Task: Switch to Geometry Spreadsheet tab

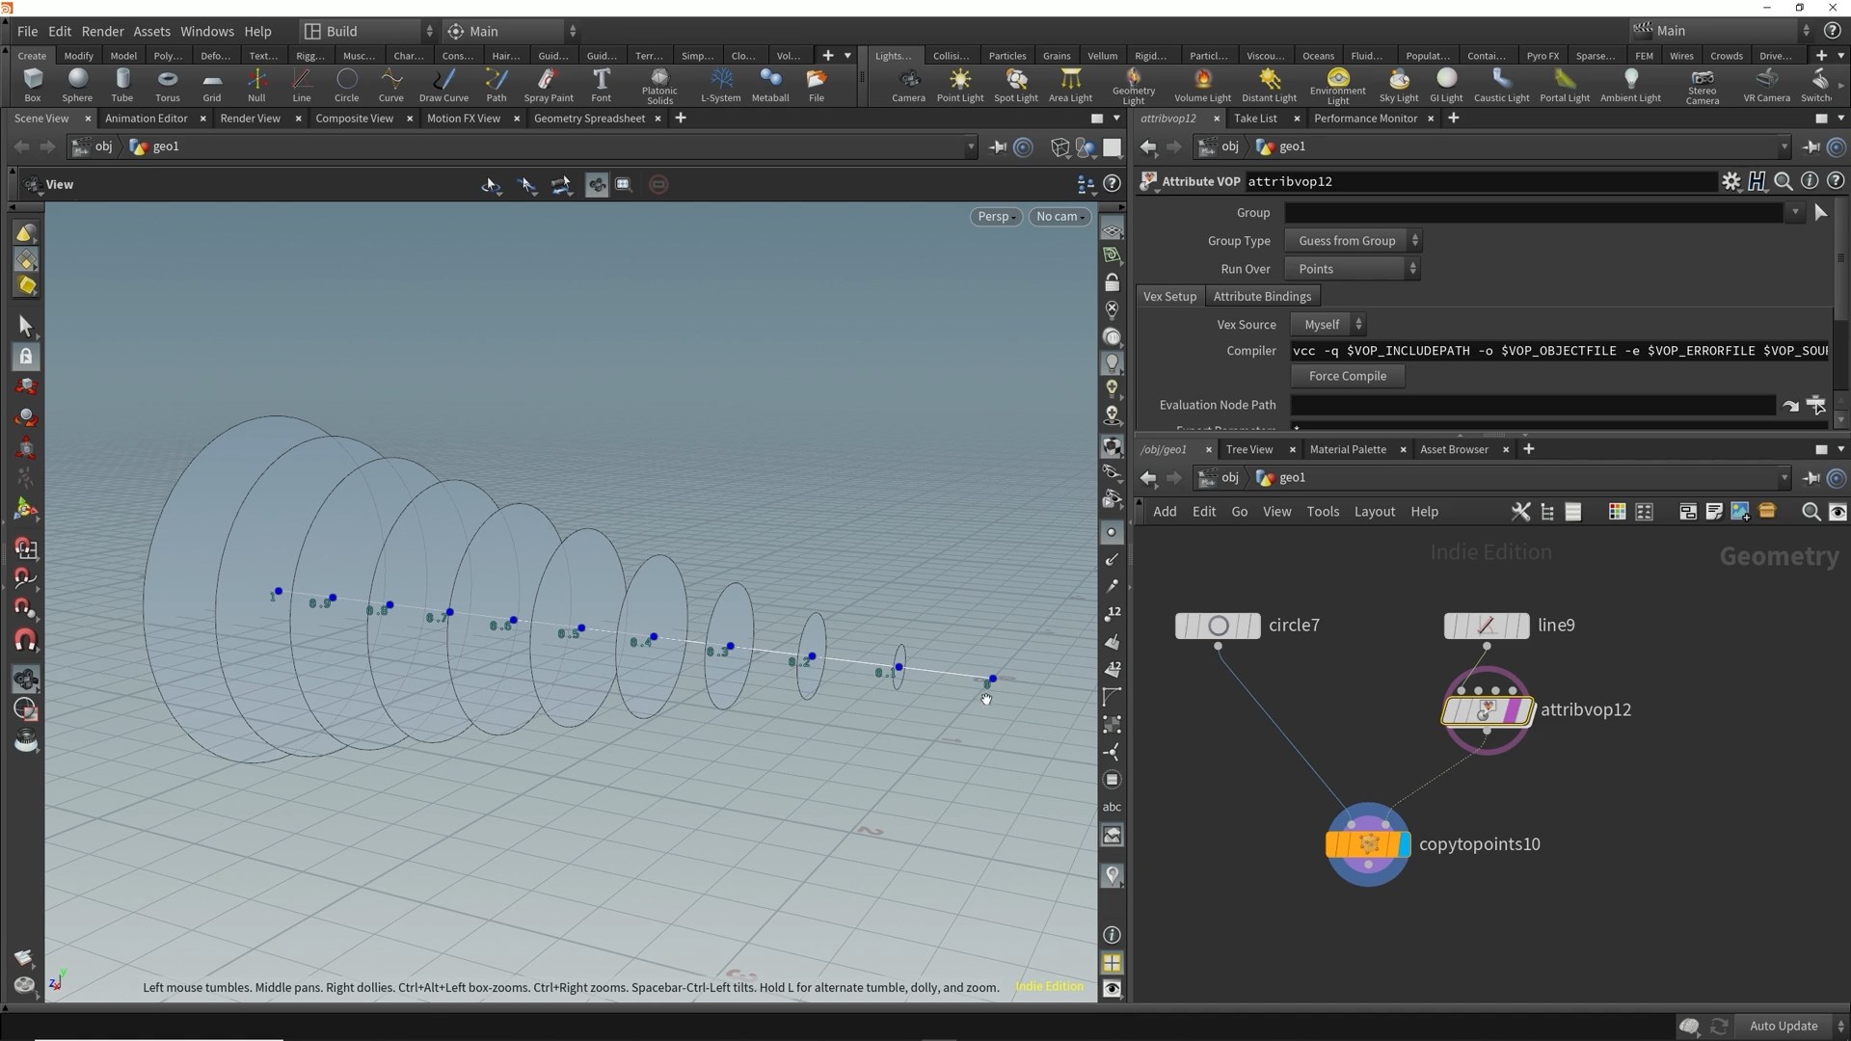Action: point(589,119)
